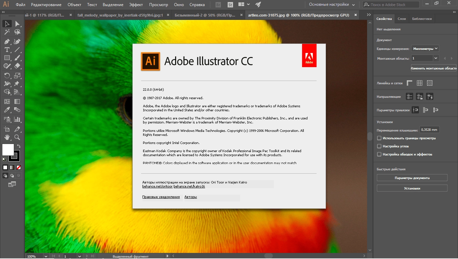Viewport: 458px width, 259px height.
Task: Open Основные настройки workspace dropdown
Action: pos(332,5)
